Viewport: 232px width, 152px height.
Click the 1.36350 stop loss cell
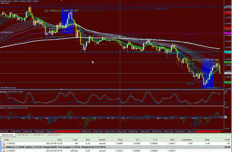click(x=136, y=143)
